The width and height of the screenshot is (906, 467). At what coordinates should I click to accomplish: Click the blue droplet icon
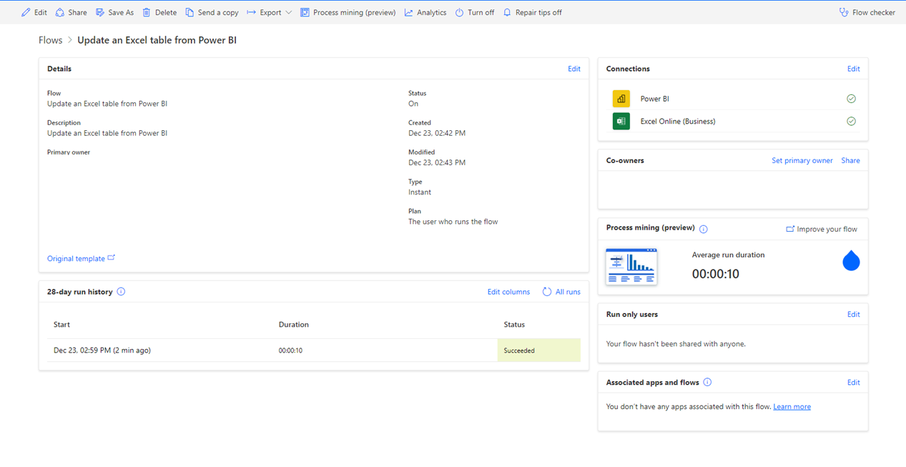(851, 260)
